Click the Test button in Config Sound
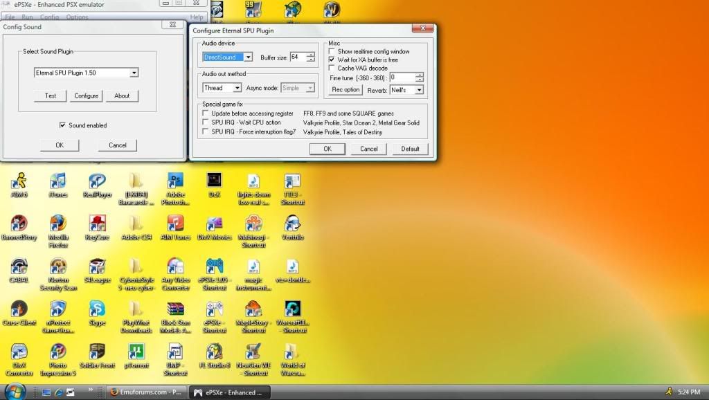This screenshot has height=400, width=709. [50, 96]
